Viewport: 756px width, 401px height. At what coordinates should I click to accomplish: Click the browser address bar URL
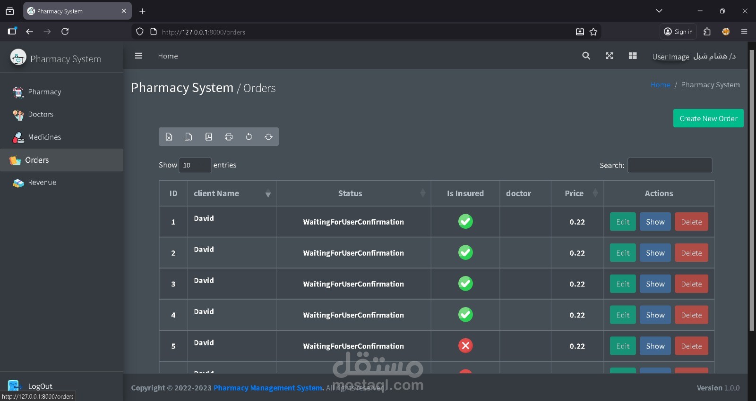[x=204, y=32]
